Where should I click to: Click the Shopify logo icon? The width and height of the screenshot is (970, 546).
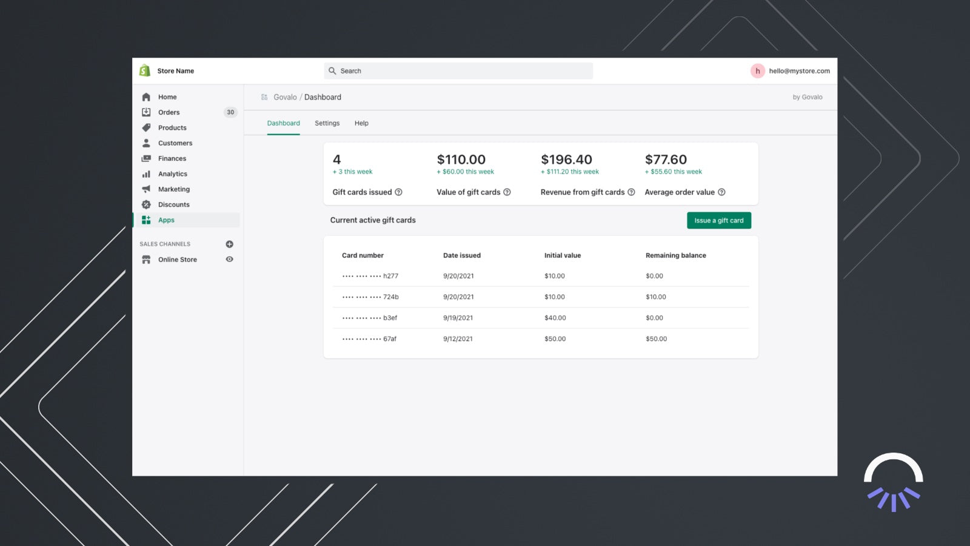coord(144,71)
